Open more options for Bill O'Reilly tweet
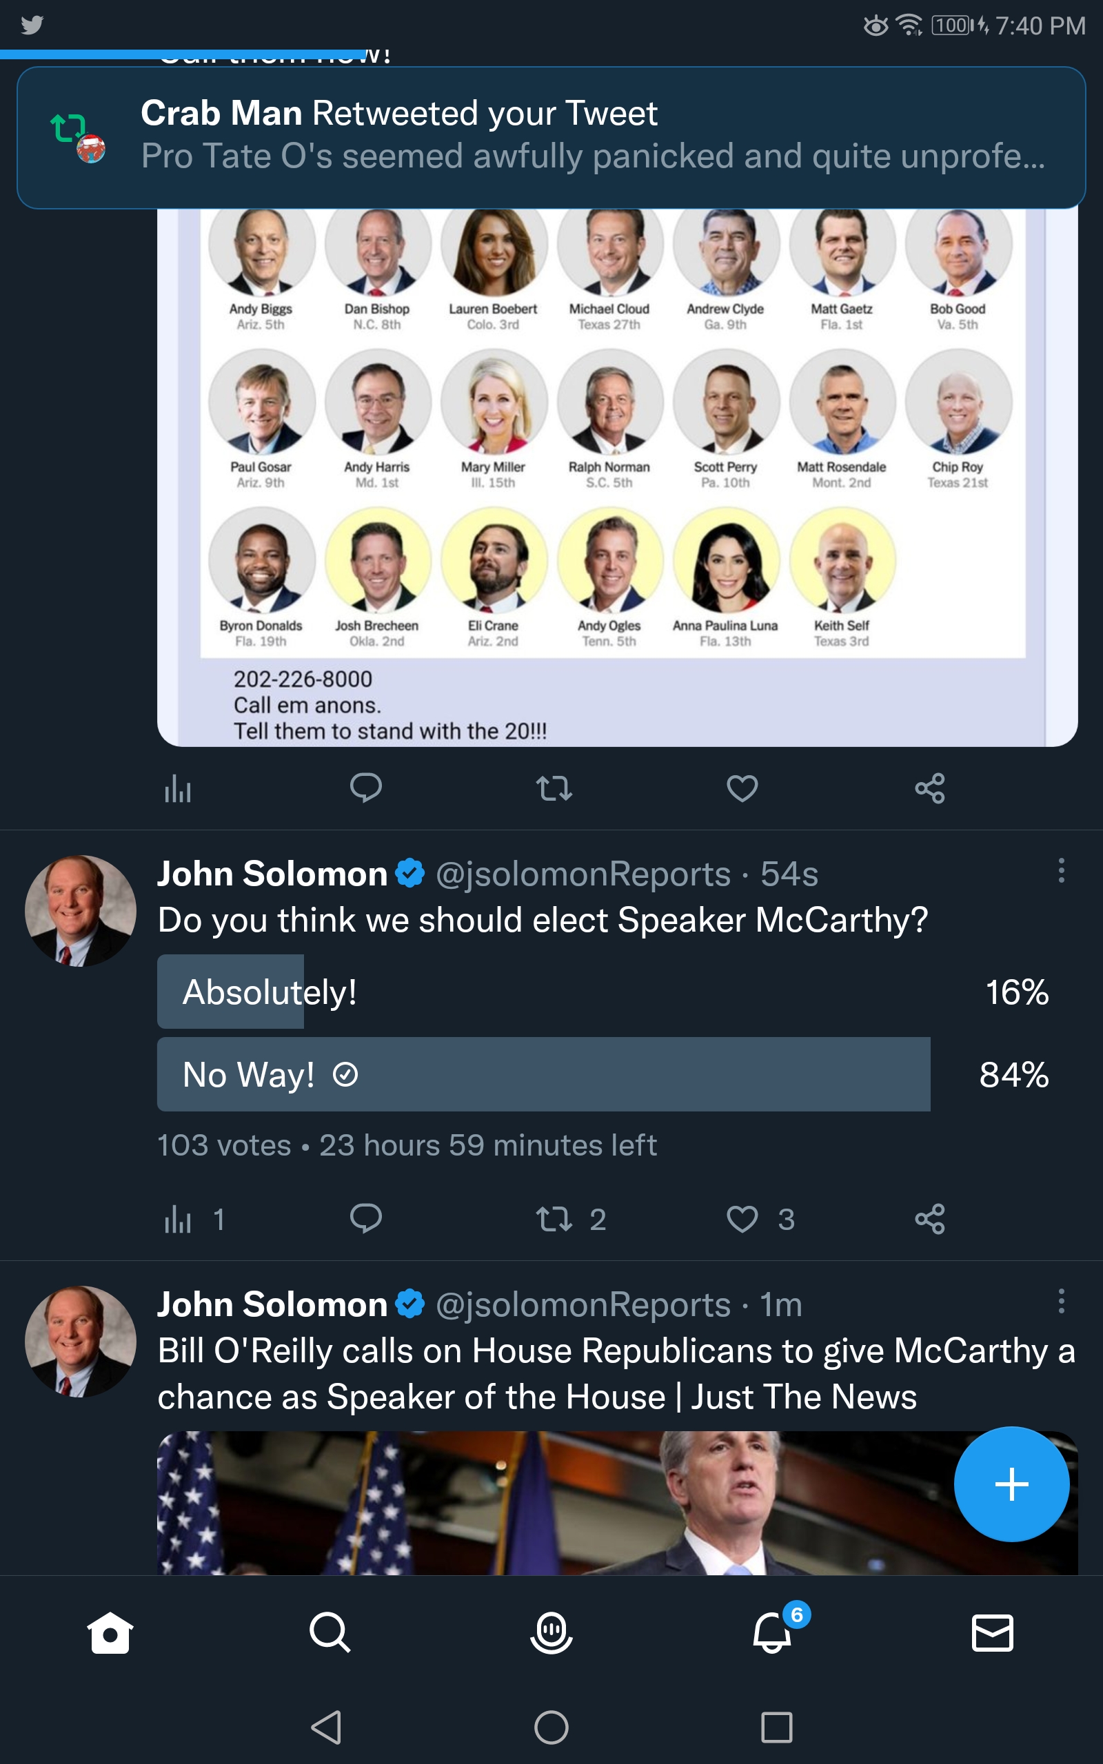The width and height of the screenshot is (1103, 1764). tap(1061, 1301)
